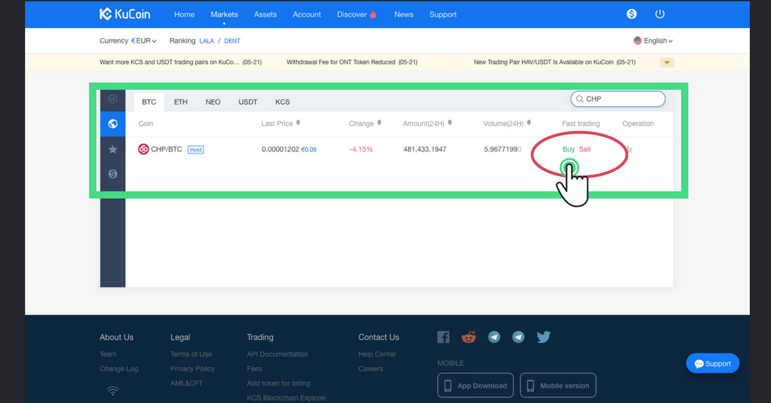Go to Home in top navigation
This screenshot has width=771, height=403.
coord(184,14)
